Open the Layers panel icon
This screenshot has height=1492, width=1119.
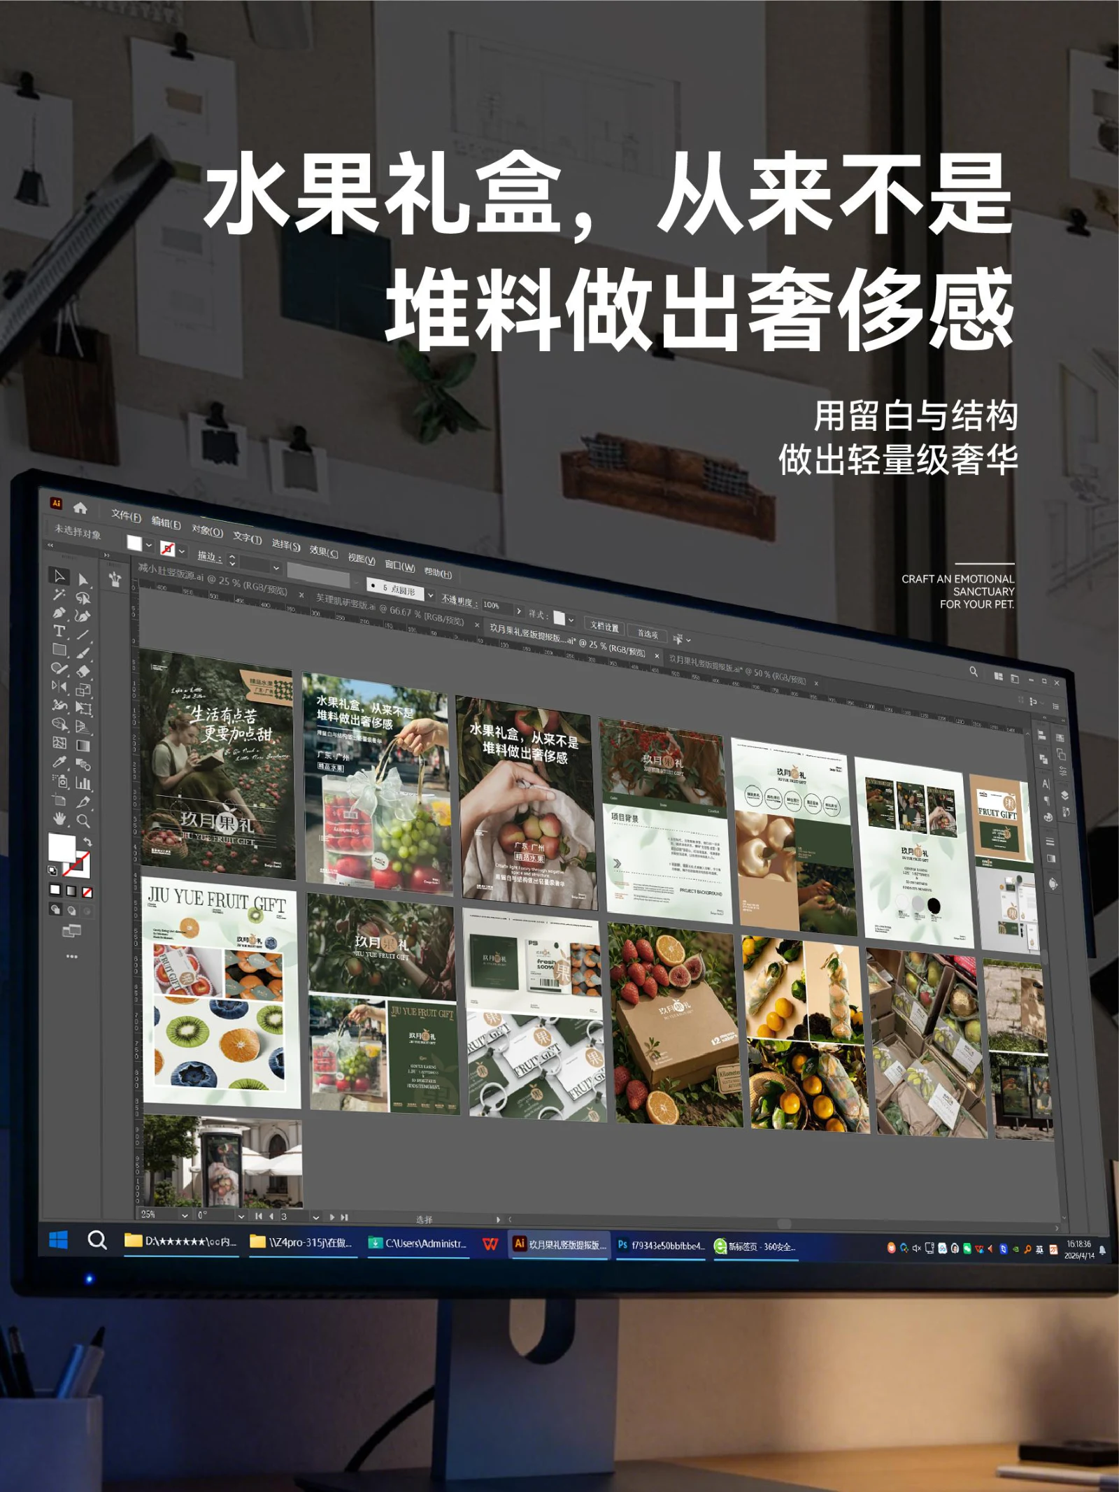pyautogui.click(x=1065, y=795)
